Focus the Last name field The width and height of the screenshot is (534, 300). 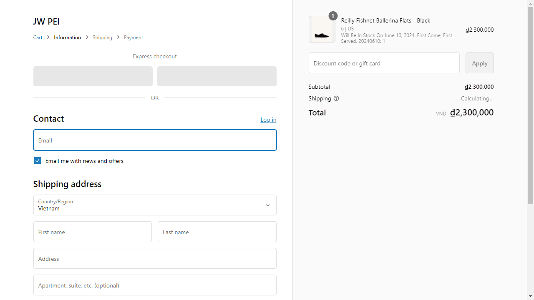tap(217, 232)
